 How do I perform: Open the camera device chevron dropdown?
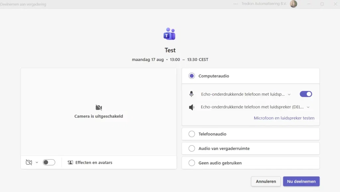(x=37, y=163)
